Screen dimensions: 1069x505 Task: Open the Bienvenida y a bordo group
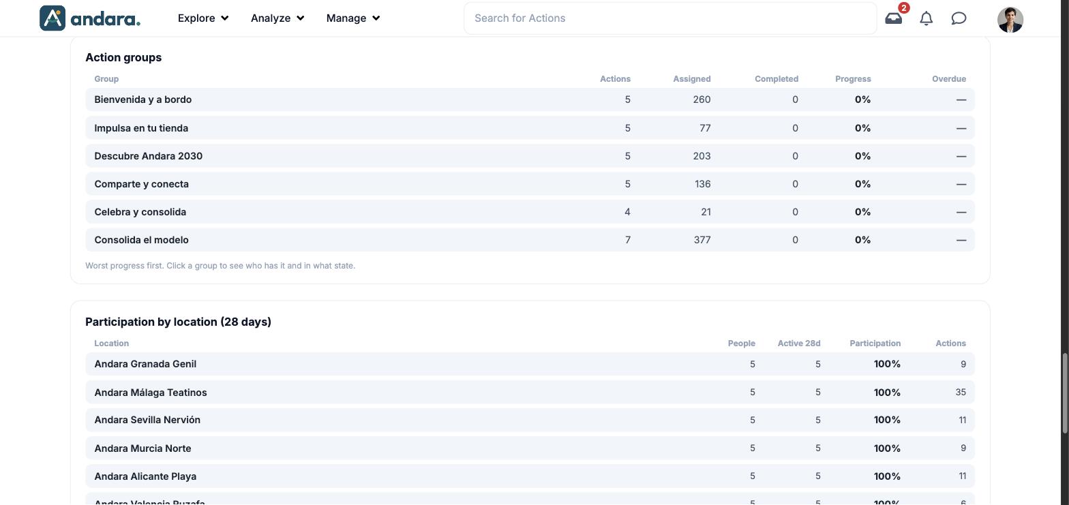530,100
